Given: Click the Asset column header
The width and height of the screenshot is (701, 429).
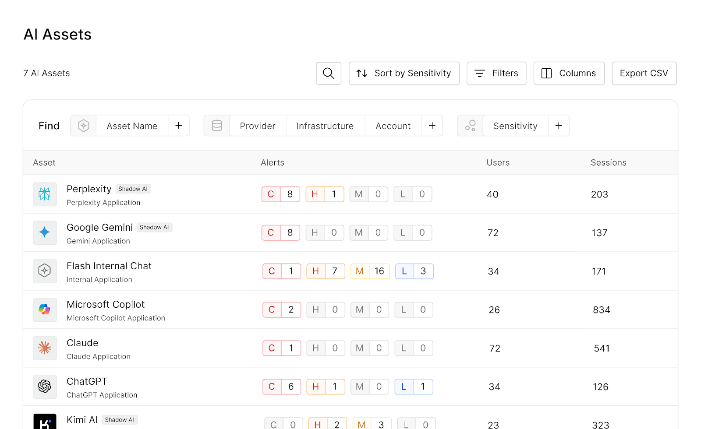Looking at the screenshot, I should coord(44,162).
